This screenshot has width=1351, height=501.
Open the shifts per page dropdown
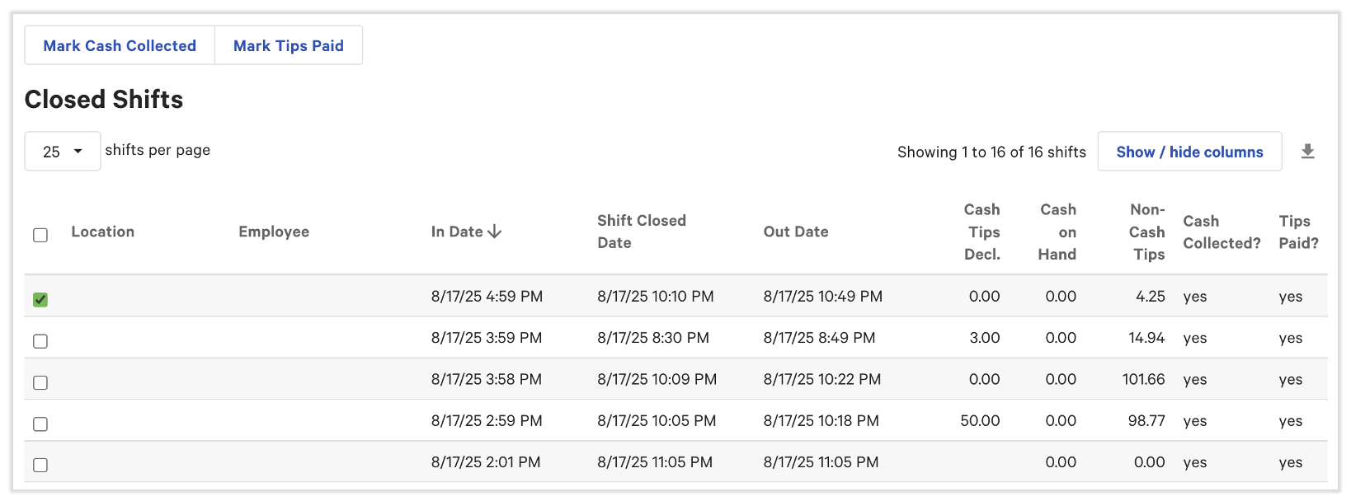(x=62, y=151)
